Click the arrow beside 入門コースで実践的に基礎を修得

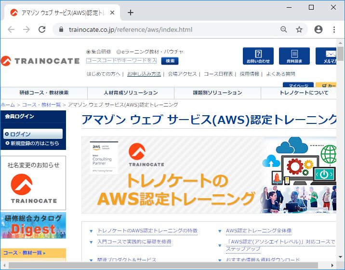point(91,242)
